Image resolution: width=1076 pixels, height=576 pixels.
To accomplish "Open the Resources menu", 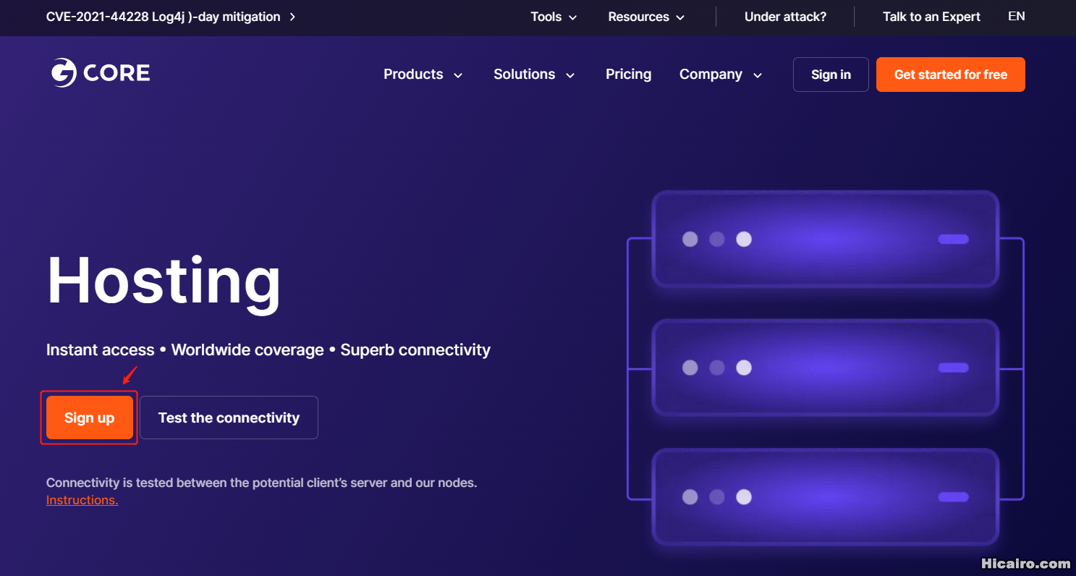I will pyautogui.click(x=638, y=17).
